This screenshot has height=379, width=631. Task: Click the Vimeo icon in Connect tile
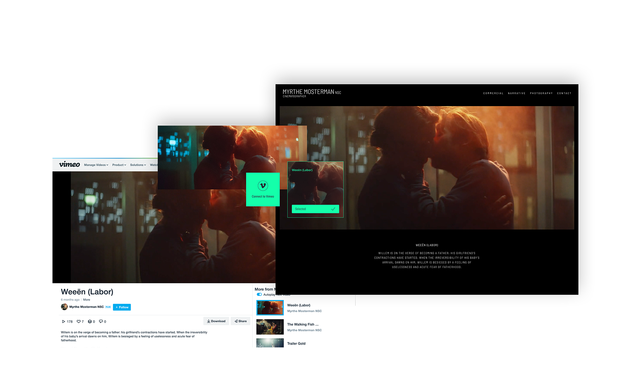point(263,186)
